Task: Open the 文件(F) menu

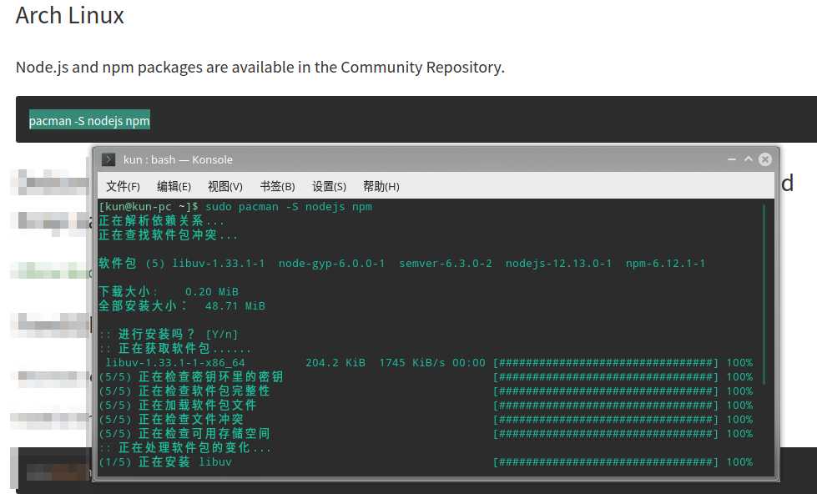Action: tap(123, 186)
